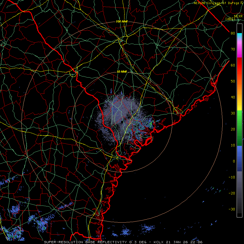Screen dimensions: 244x244
Task: Click the 50 value on the dBZ scale
Action: tap(233, 81)
